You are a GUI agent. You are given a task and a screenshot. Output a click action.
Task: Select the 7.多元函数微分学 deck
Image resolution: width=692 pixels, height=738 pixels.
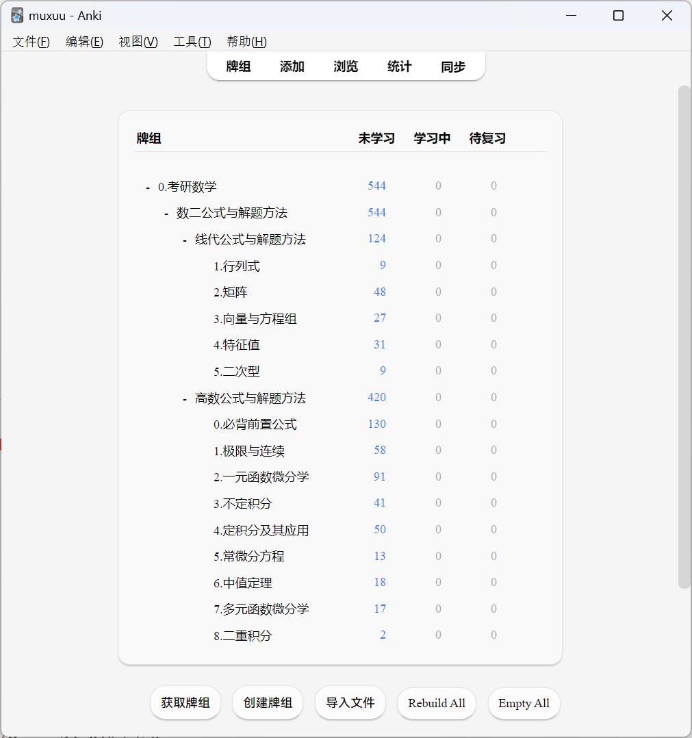point(261,609)
